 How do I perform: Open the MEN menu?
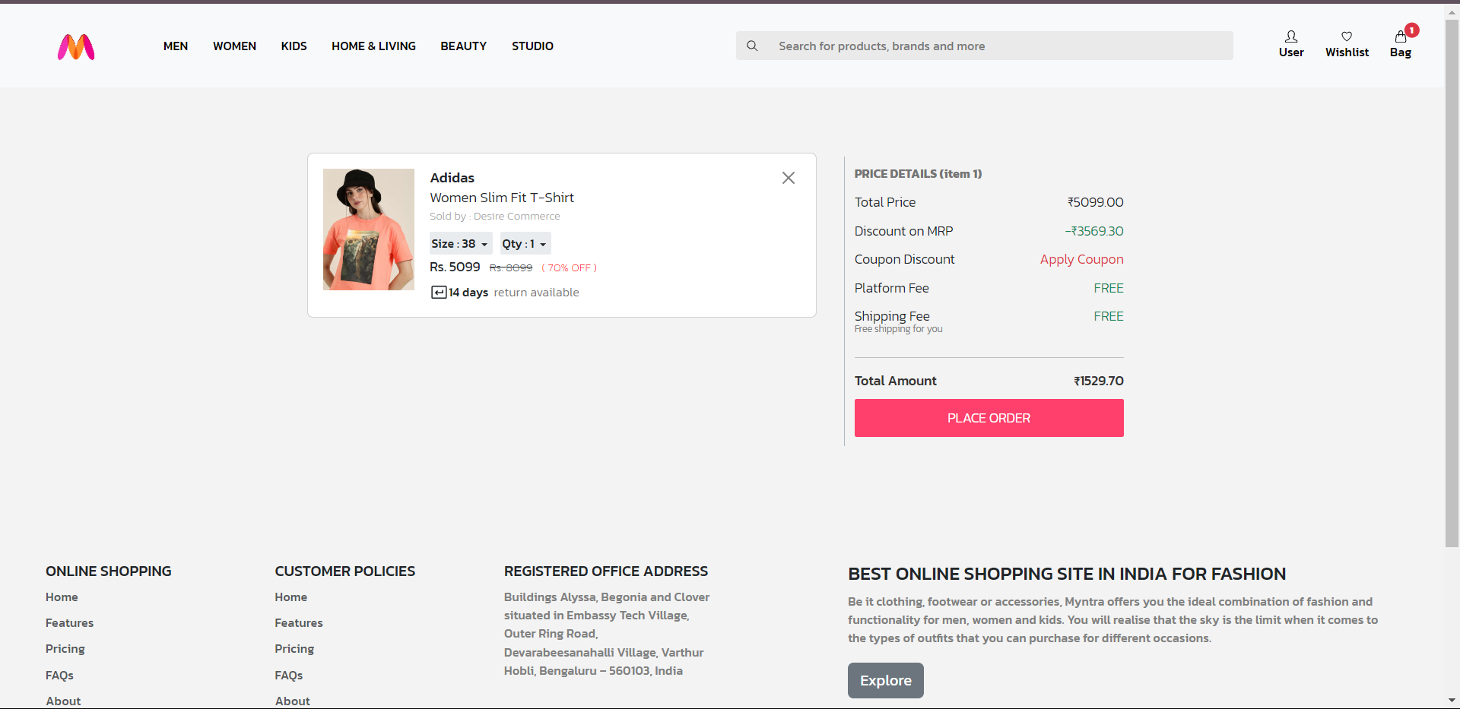pos(176,46)
